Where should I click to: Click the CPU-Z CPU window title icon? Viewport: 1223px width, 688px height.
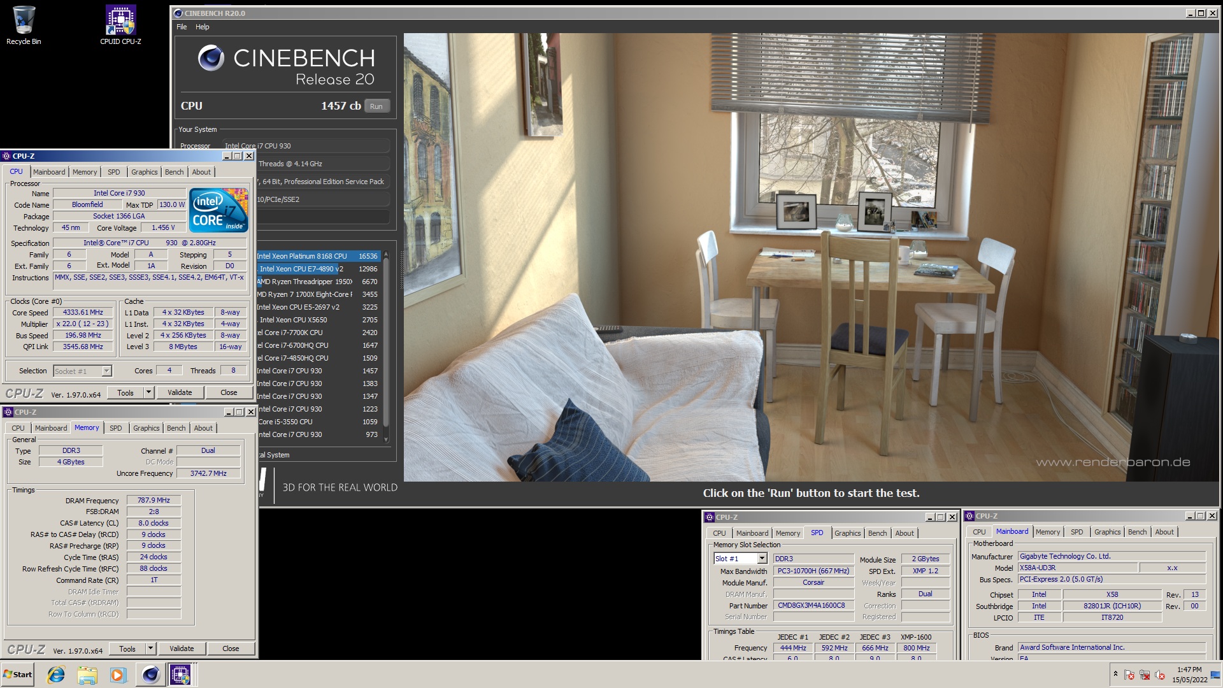coord(6,156)
